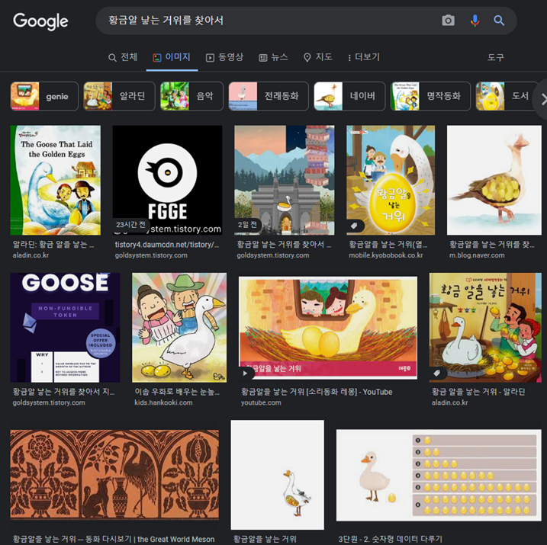Open 황금알 낳는 거위를 찾아서 지.. title link
Screen dimensions: 547x545
(63, 392)
